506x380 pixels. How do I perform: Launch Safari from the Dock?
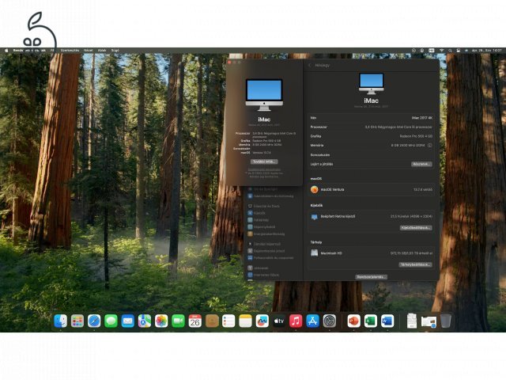[x=94, y=321]
